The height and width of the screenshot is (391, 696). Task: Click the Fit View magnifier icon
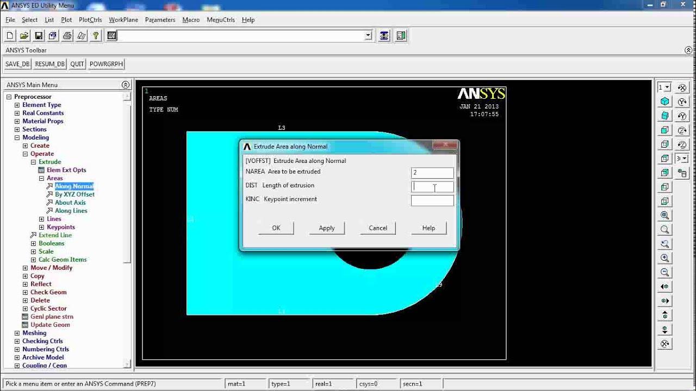(x=664, y=215)
